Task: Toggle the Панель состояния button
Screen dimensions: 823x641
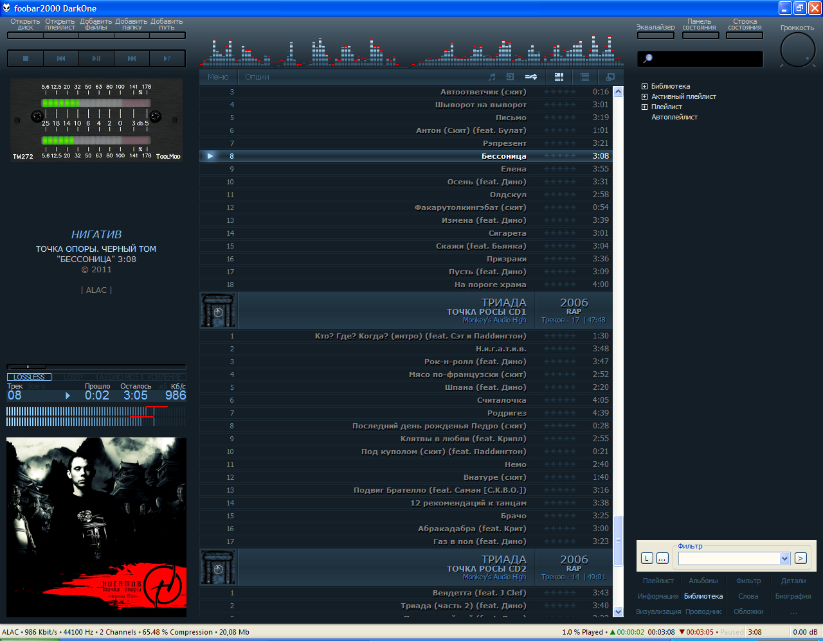Action: 700,35
